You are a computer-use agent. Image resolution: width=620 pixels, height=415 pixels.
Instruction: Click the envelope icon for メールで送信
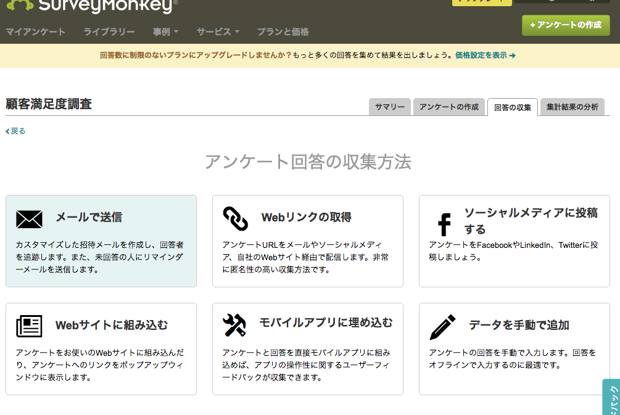29,219
